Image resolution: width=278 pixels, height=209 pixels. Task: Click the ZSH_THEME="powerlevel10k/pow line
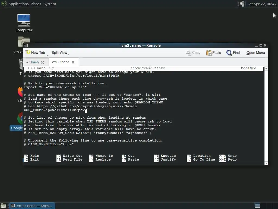coord(55,110)
